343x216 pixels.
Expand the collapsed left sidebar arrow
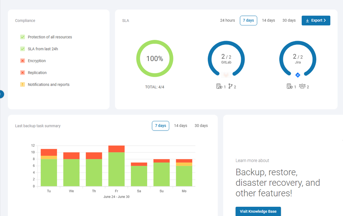click(x=1, y=94)
